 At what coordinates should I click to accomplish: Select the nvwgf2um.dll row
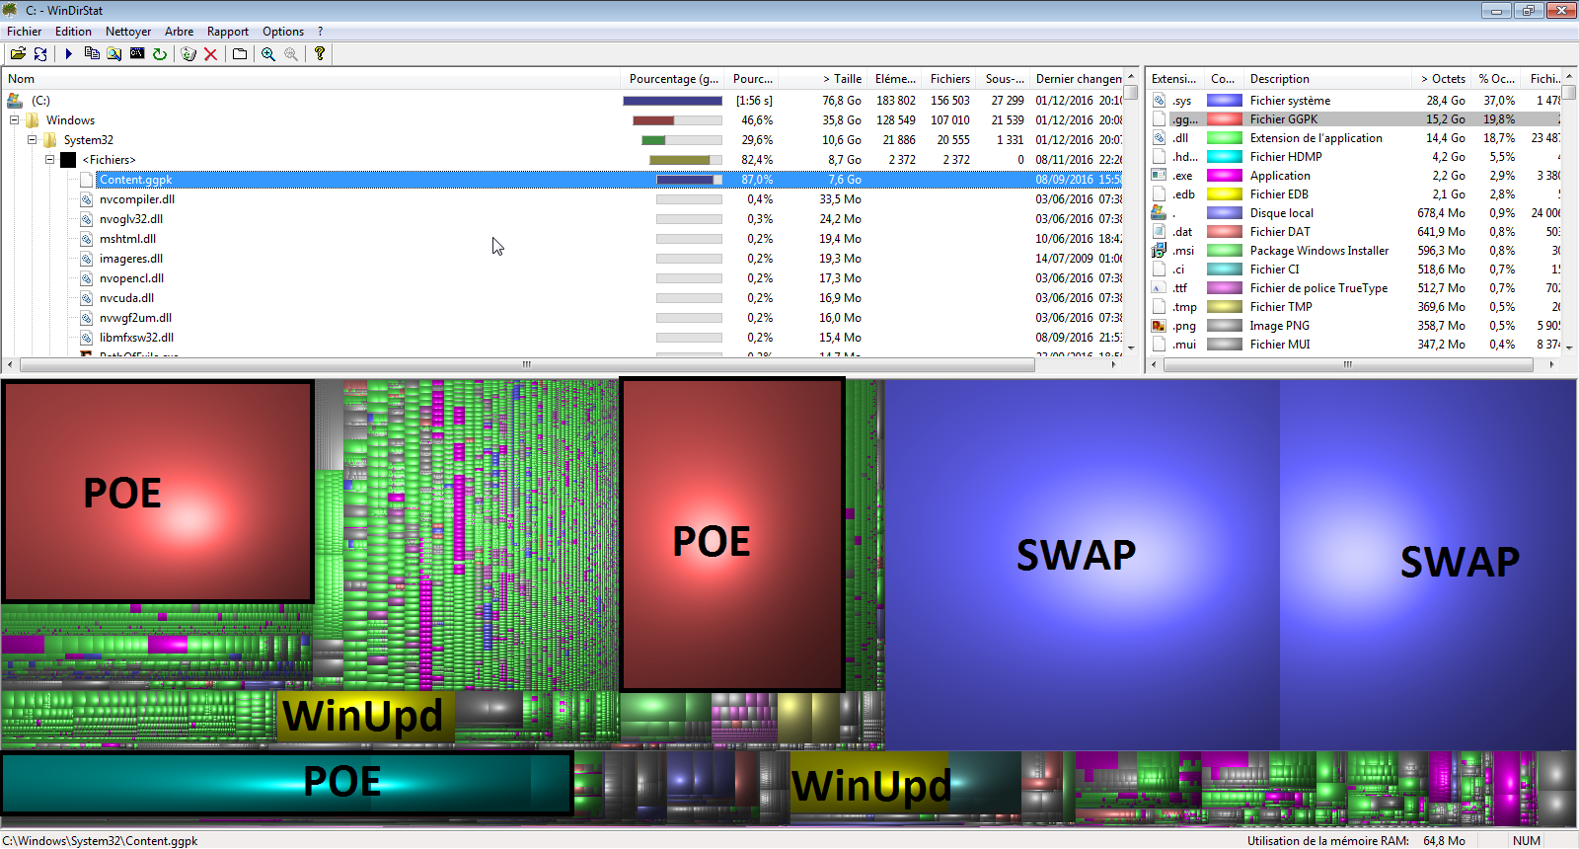pyautogui.click(x=561, y=318)
